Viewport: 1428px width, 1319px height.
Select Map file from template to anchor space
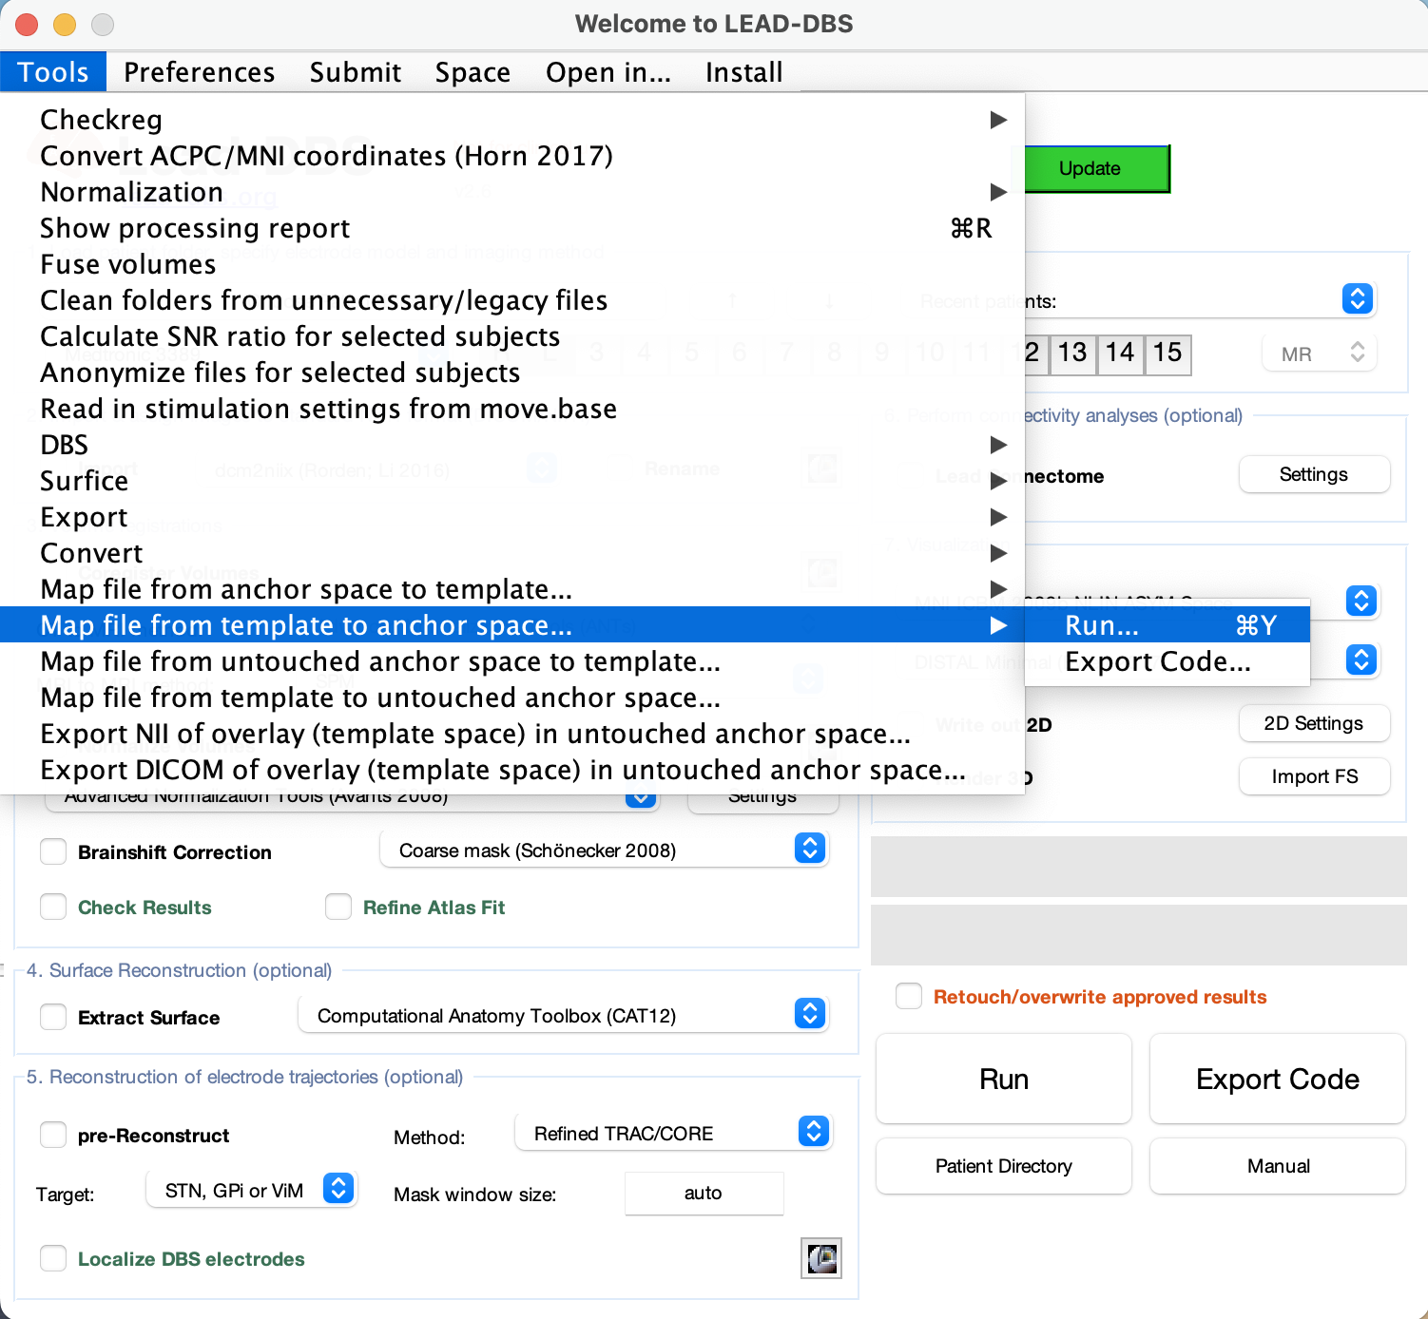click(x=512, y=625)
